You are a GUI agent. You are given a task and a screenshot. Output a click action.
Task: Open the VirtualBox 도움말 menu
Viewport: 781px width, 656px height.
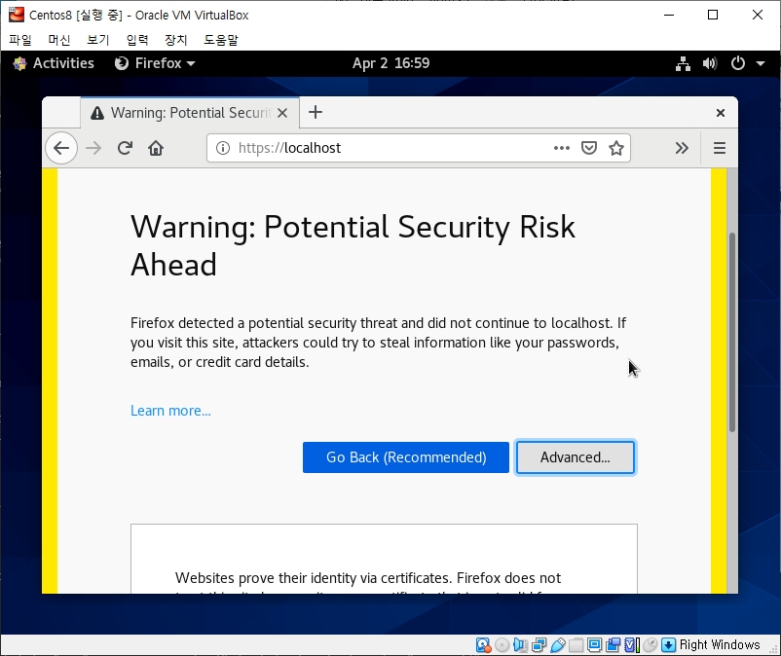tap(221, 40)
